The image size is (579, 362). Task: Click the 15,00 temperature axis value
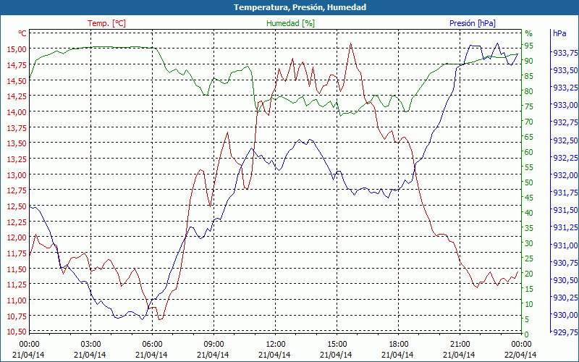(x=17, y=49)
